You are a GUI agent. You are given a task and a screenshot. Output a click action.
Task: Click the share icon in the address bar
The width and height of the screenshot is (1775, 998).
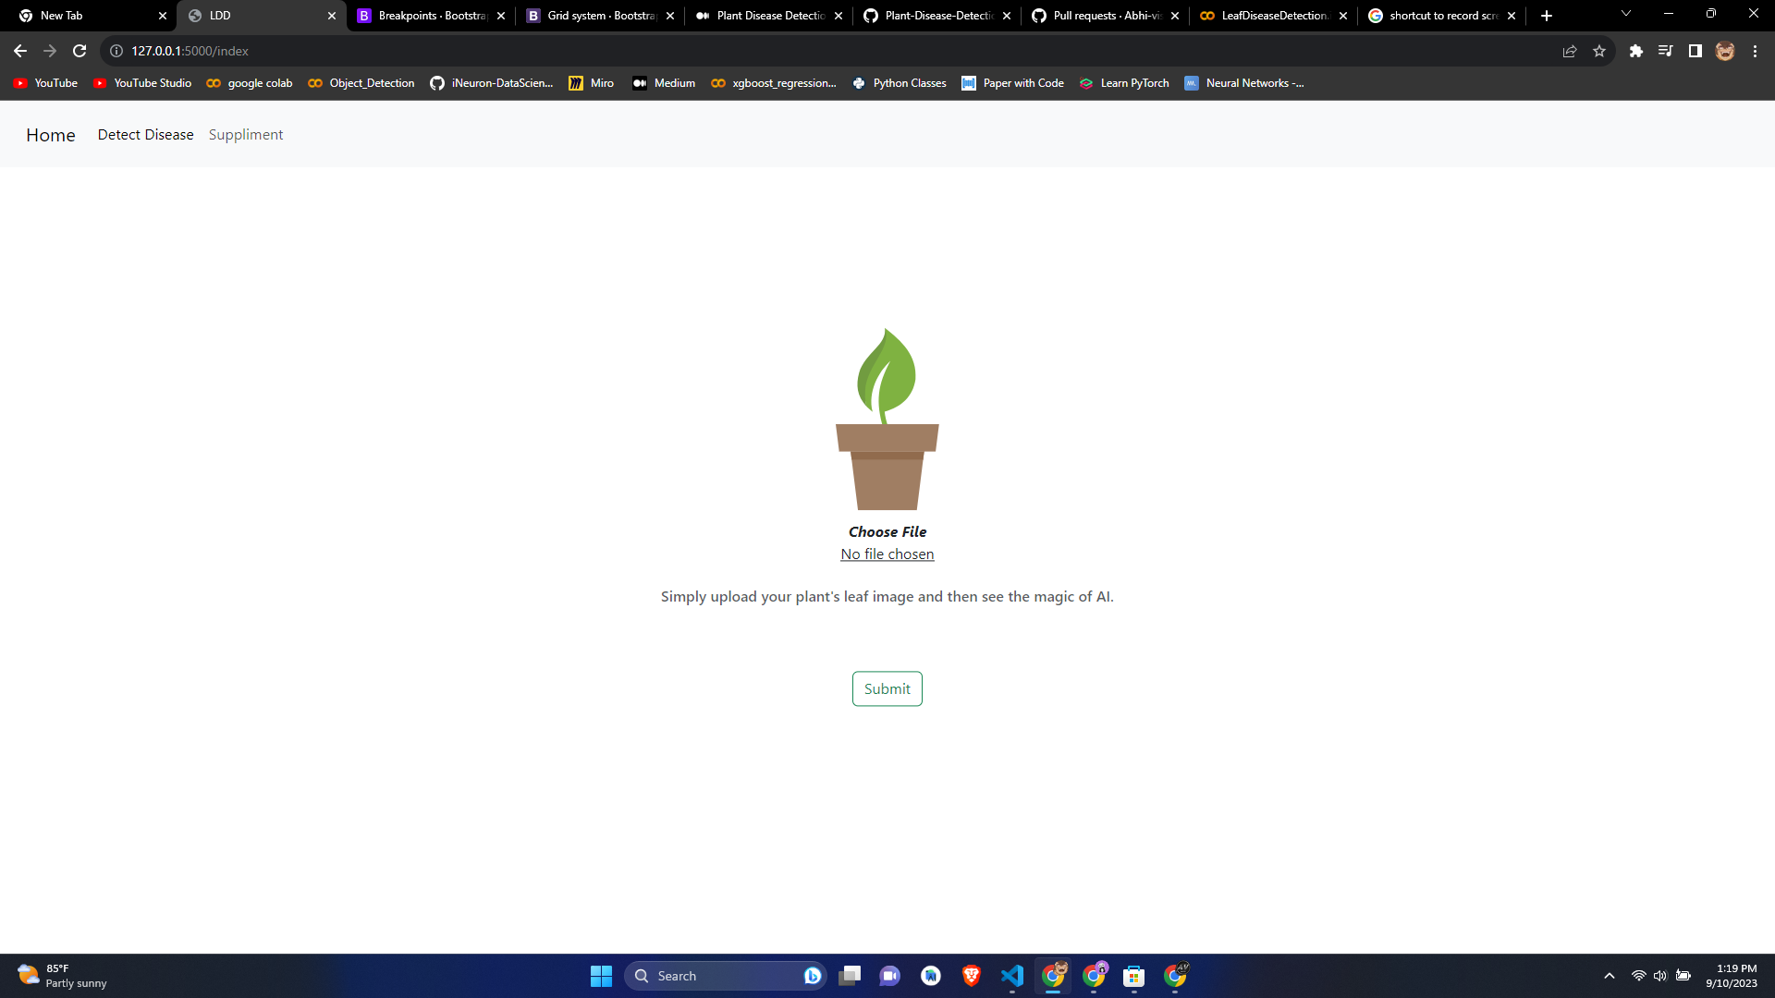[1570, 51]
